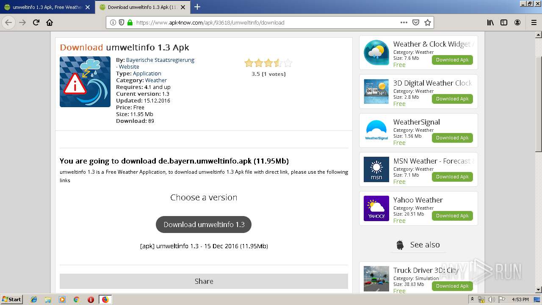This screenshot has height=305, width=542.
Task: Download Apk for WeatherSignal
Action: pyautogui.click(x=452, y=138)
